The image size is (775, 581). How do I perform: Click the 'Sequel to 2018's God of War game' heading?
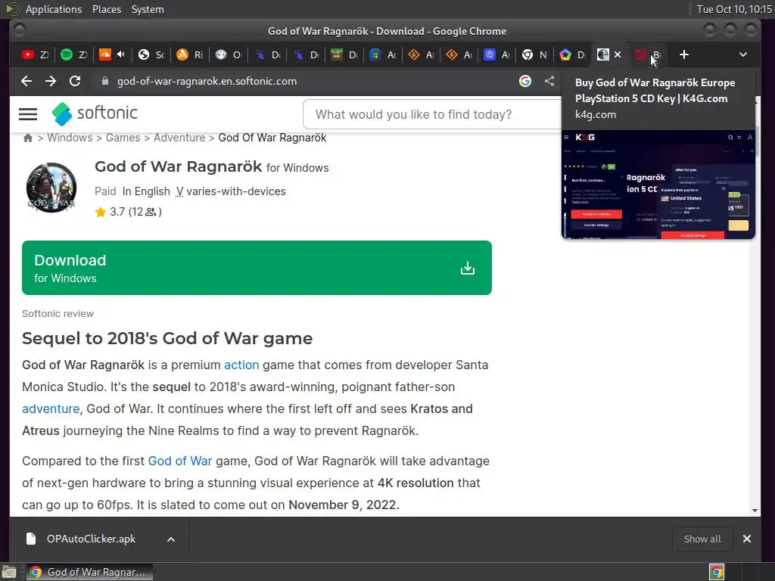click(x=167, y=338)
